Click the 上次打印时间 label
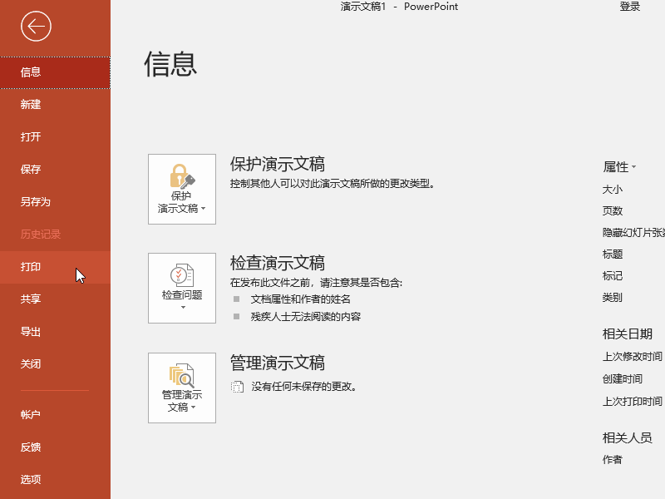This screenshot has width=665, height=499. [x=633, y=402]
